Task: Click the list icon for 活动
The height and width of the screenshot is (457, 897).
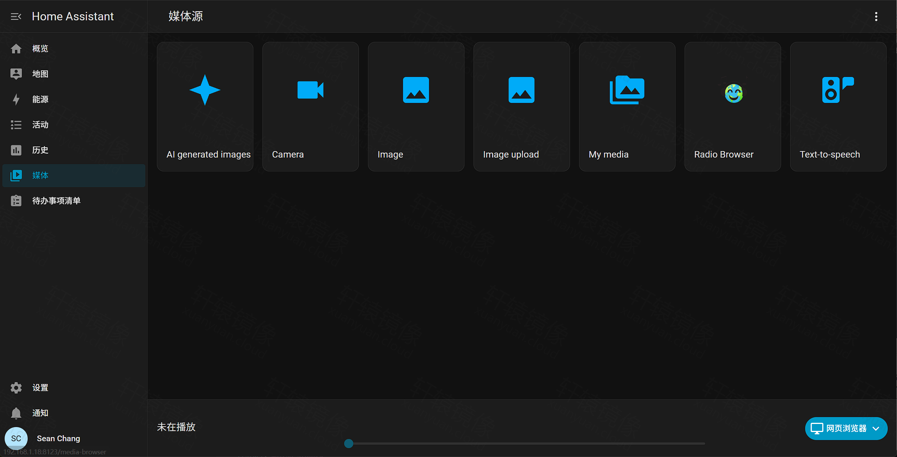Action: [16, 125]
